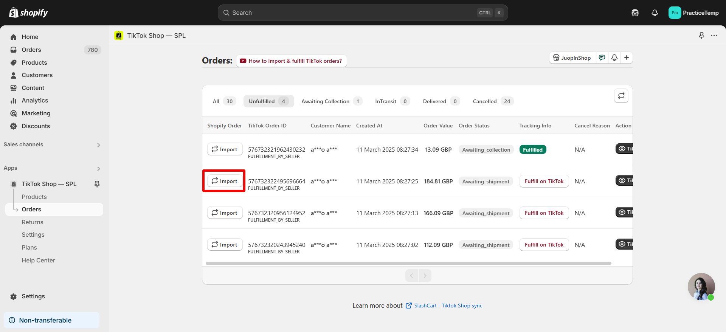The height and width of the screenshot is (332, 726).
Task: Import order 576732320956124952
Action: (x=225, y=213)
